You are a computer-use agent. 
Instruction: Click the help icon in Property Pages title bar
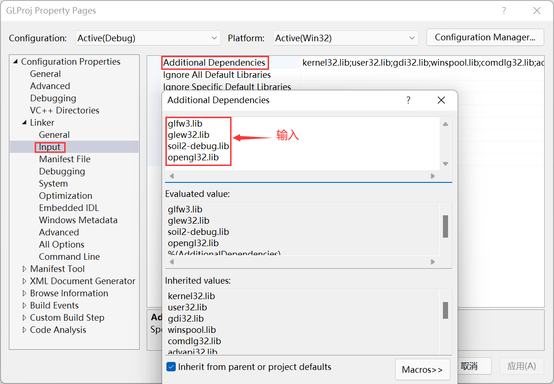[504, 10]
